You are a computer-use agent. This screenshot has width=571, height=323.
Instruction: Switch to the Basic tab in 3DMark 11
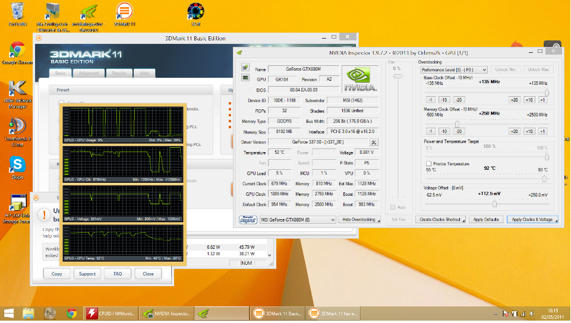pyautogui.click(x=61, y=73)
